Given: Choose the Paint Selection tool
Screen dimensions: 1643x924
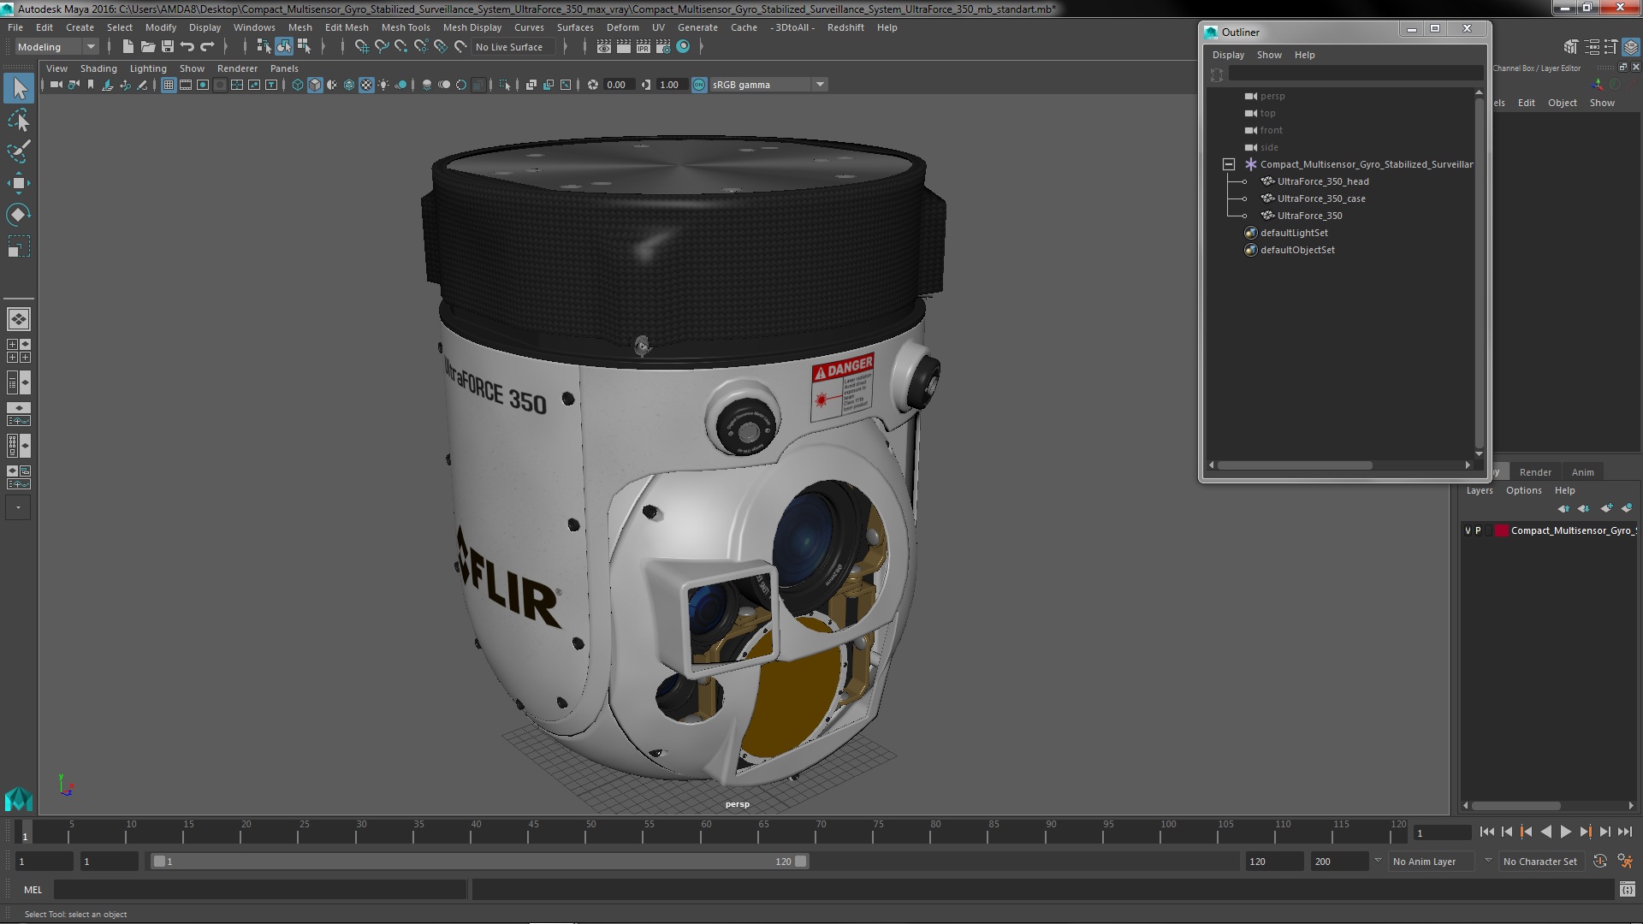Looking at the screenshot, I should coord(19,151).
